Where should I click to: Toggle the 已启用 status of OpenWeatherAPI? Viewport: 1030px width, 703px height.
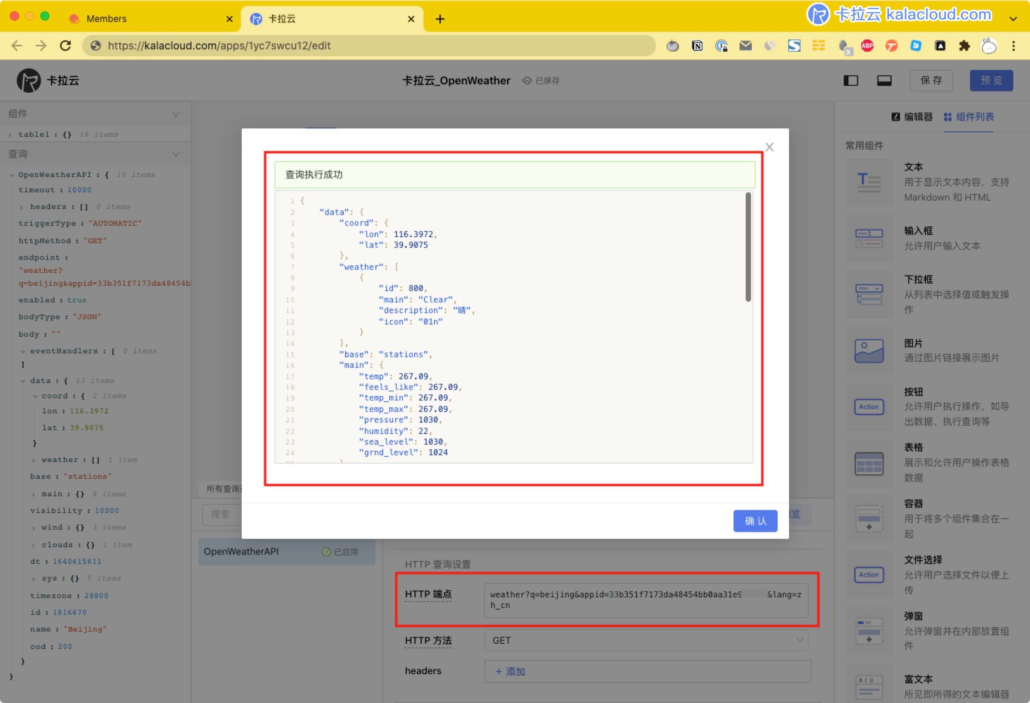[339, 551]
